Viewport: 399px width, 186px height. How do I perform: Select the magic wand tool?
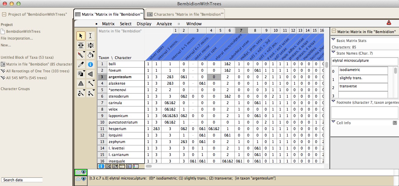point(90,83)
